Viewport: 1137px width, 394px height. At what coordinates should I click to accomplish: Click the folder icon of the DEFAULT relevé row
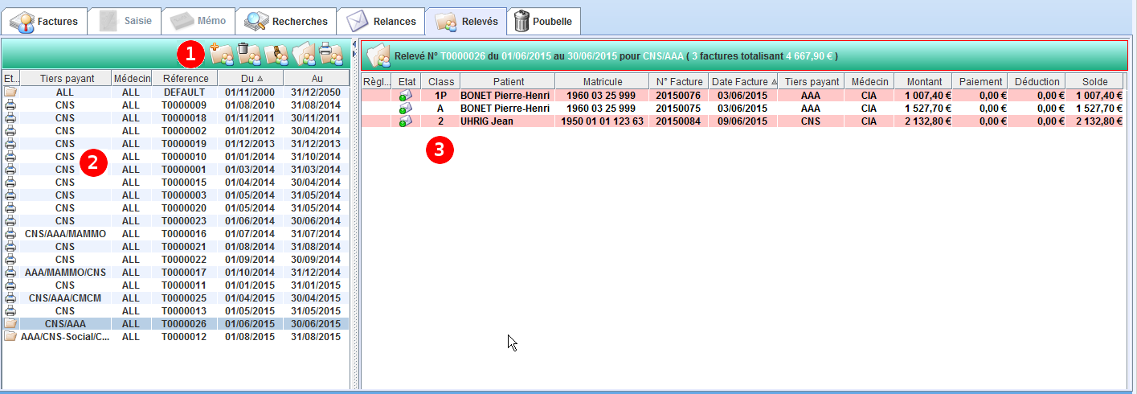coord(10,92)
